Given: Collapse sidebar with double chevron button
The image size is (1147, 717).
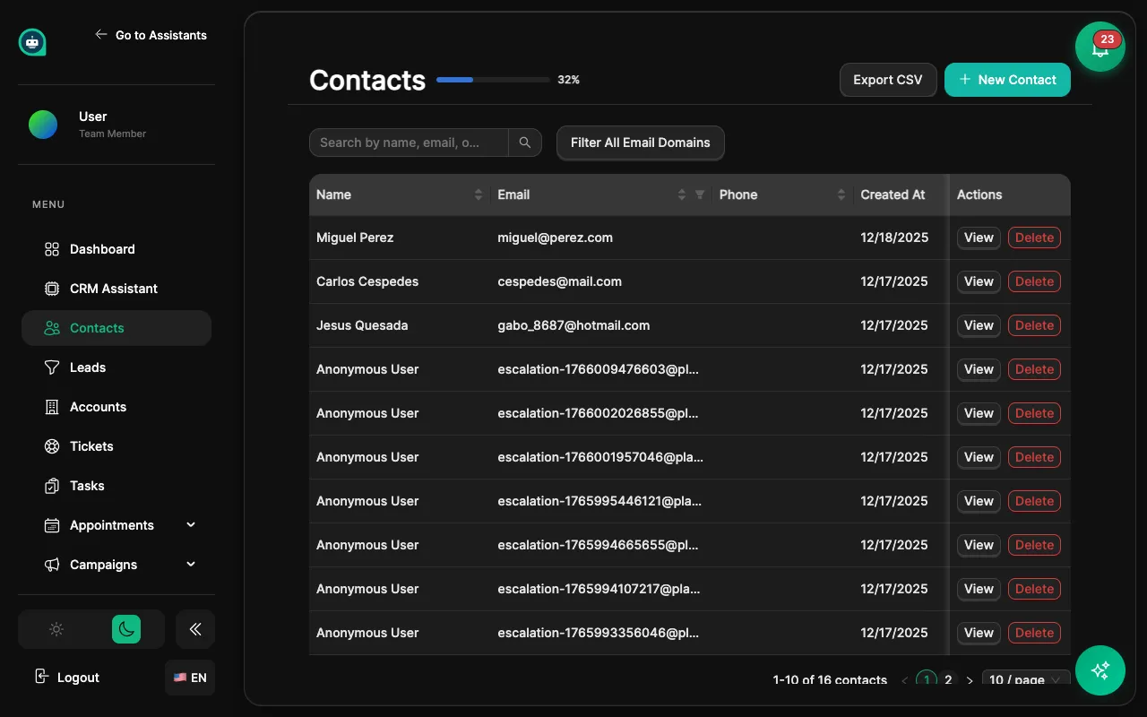Looking at the screenshot, I should [195, 629].
